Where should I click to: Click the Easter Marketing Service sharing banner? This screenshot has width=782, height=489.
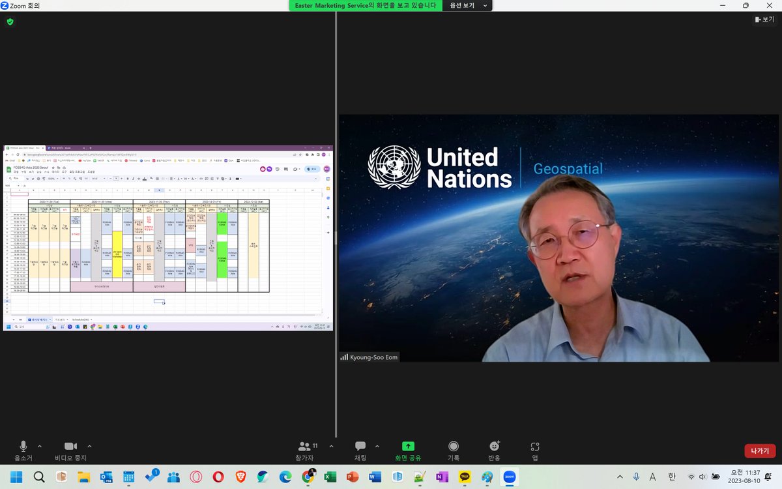(x=366, y=5)
